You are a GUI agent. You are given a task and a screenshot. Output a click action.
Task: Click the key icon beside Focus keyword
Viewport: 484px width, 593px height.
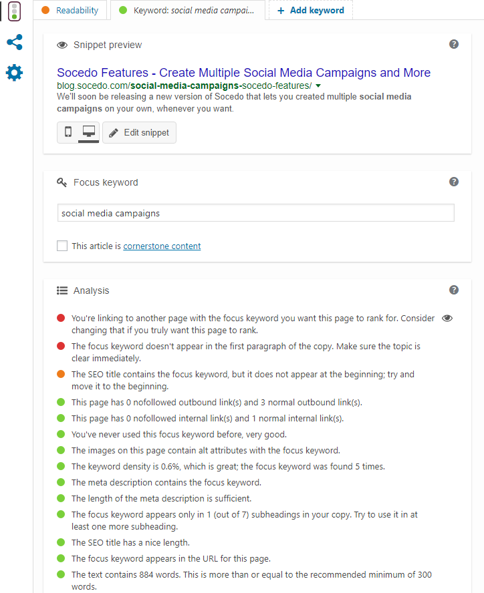coord(62,182)
